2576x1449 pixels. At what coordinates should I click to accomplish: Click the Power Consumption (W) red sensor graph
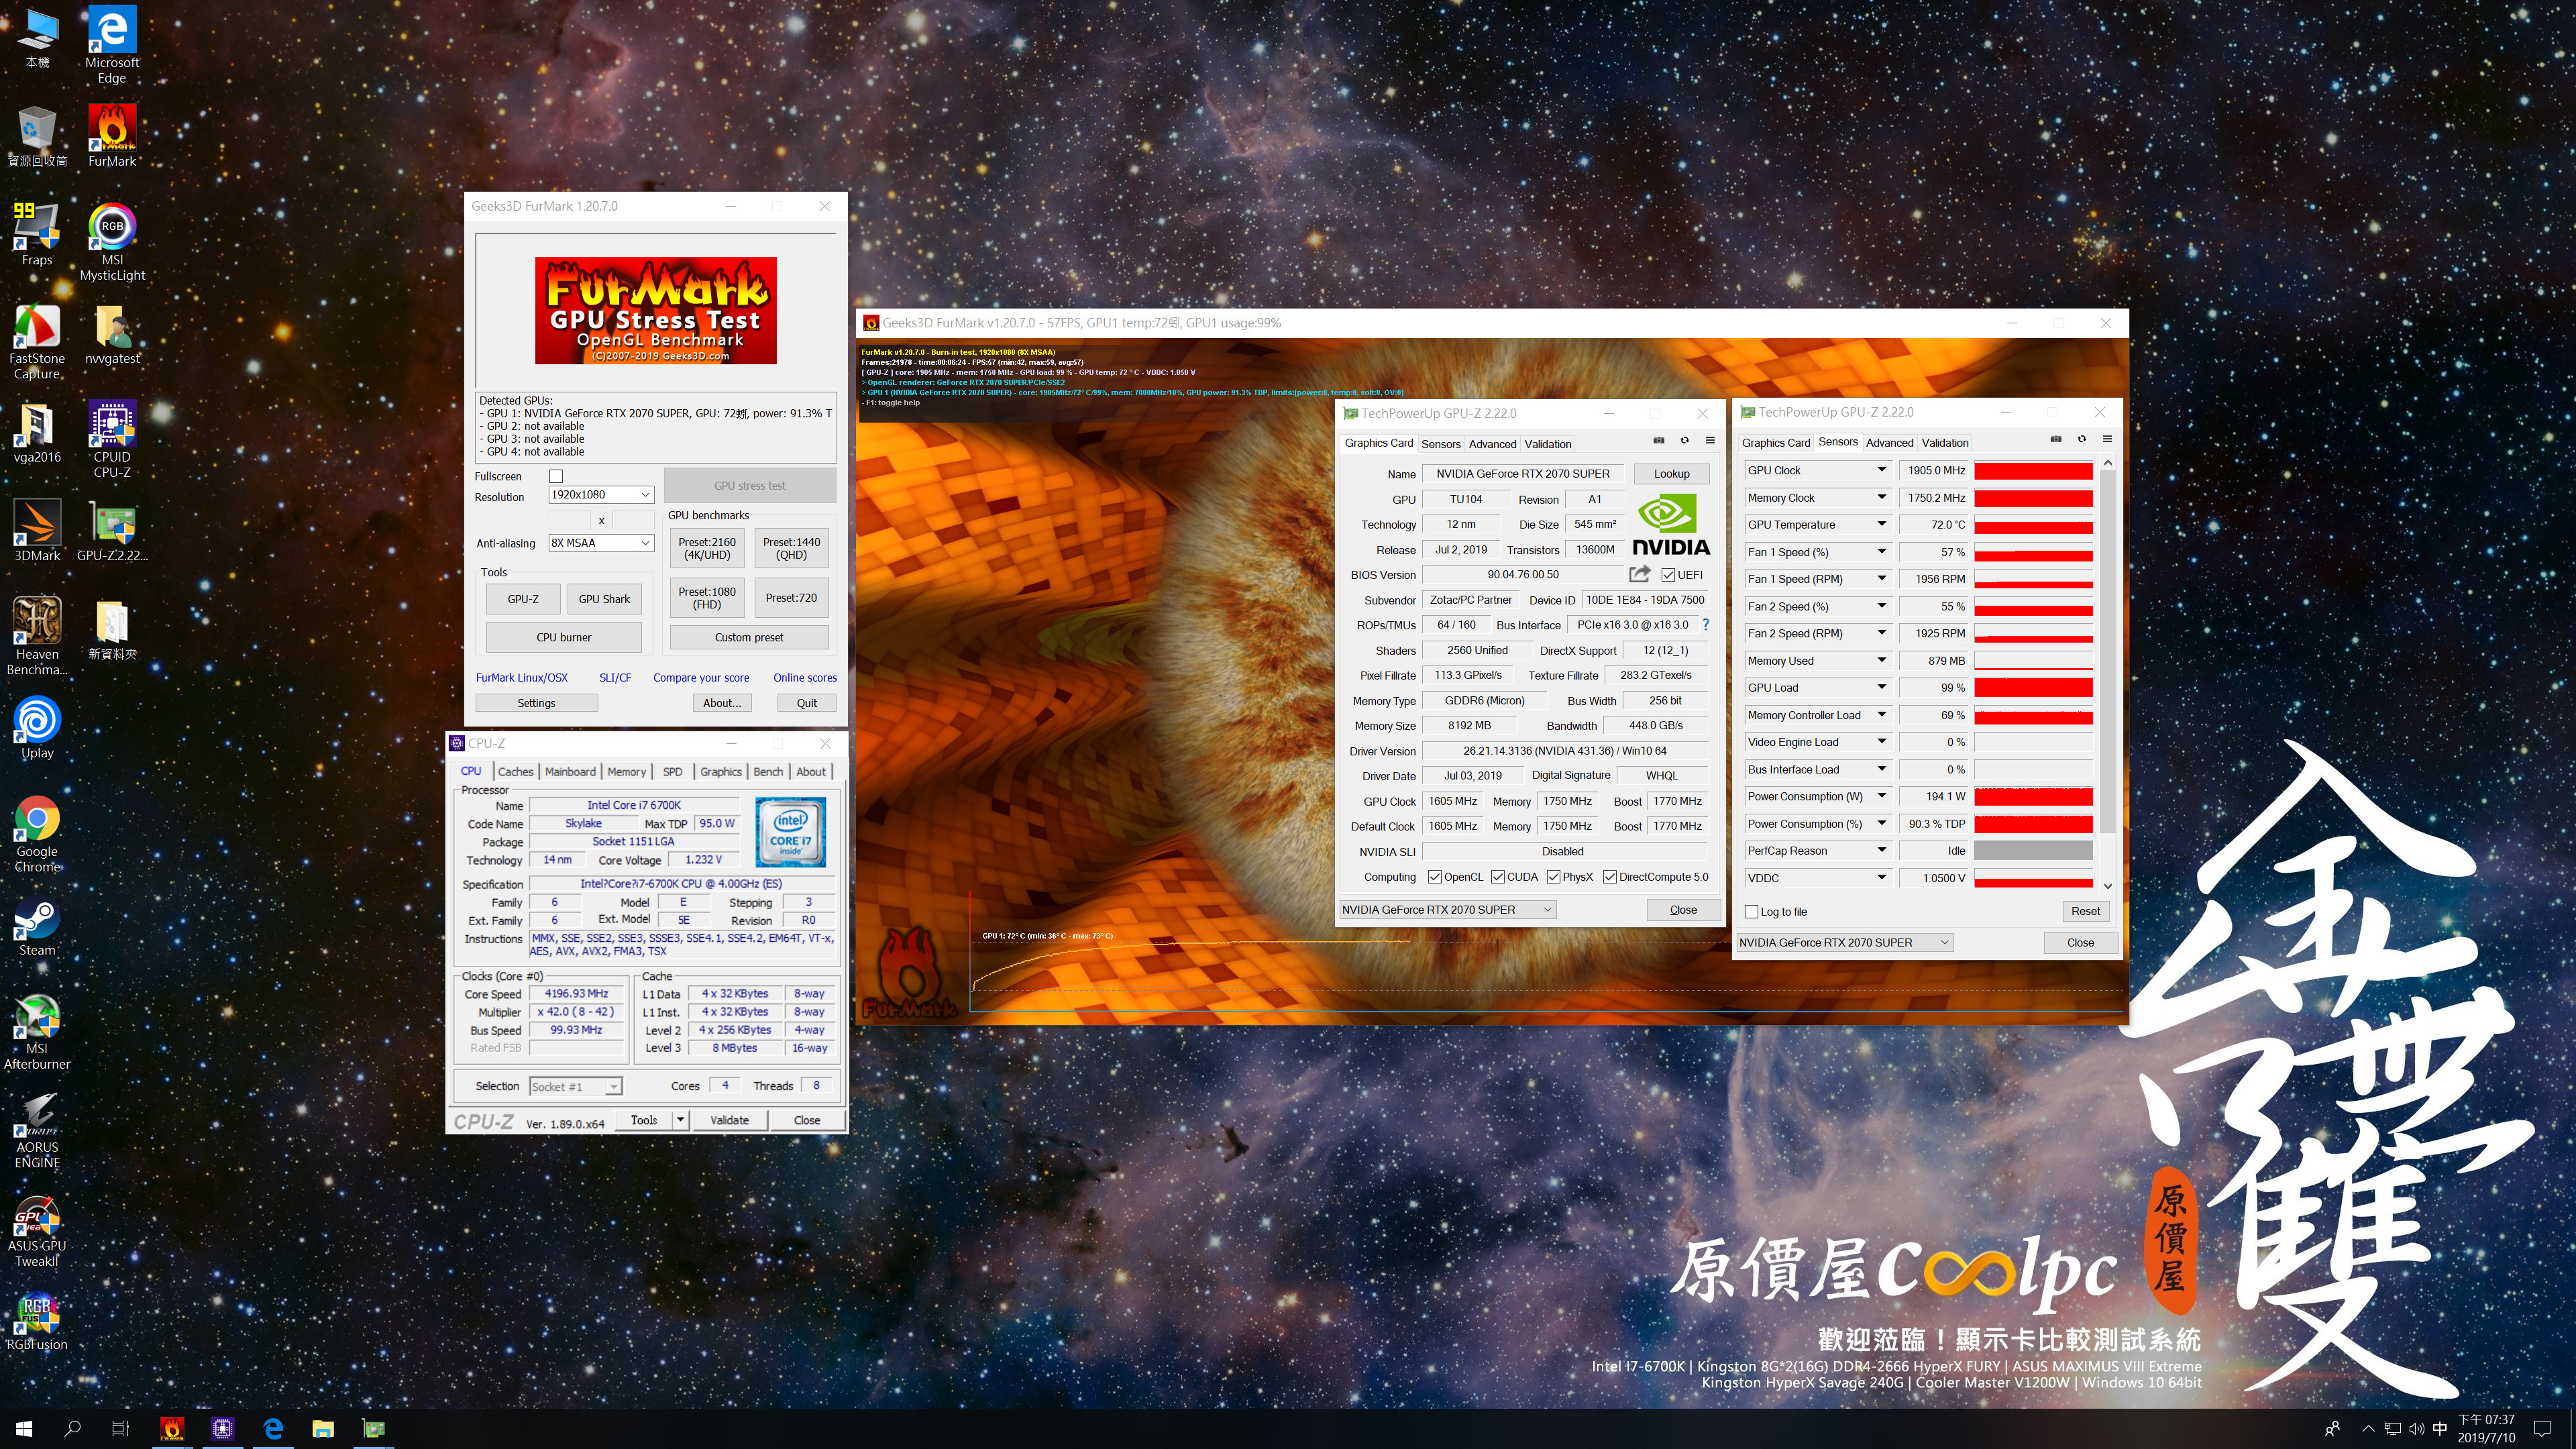(x=2033, y=796)
